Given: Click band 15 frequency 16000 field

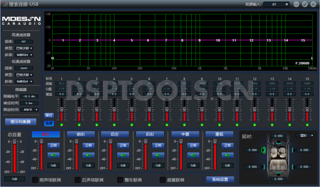Looking at the screenshot, I should pos(307,83).
